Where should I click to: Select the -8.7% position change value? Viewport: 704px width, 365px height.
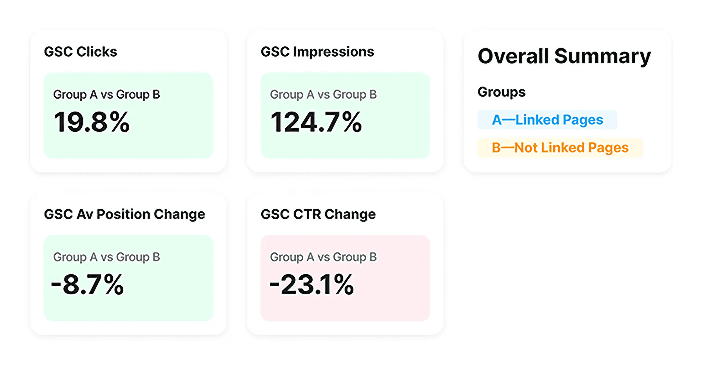click(87, 284)
